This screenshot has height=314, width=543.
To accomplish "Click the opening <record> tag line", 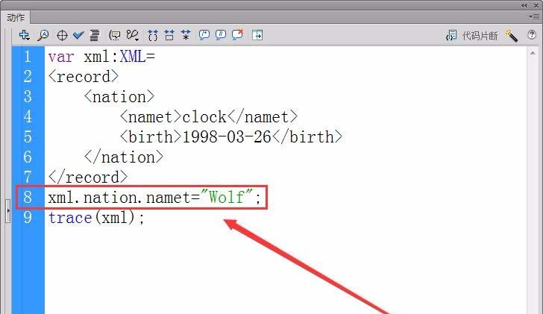I will tap(84, 77).
